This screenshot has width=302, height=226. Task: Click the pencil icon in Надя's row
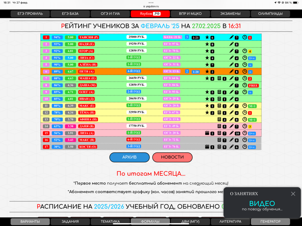click(232, 44)
